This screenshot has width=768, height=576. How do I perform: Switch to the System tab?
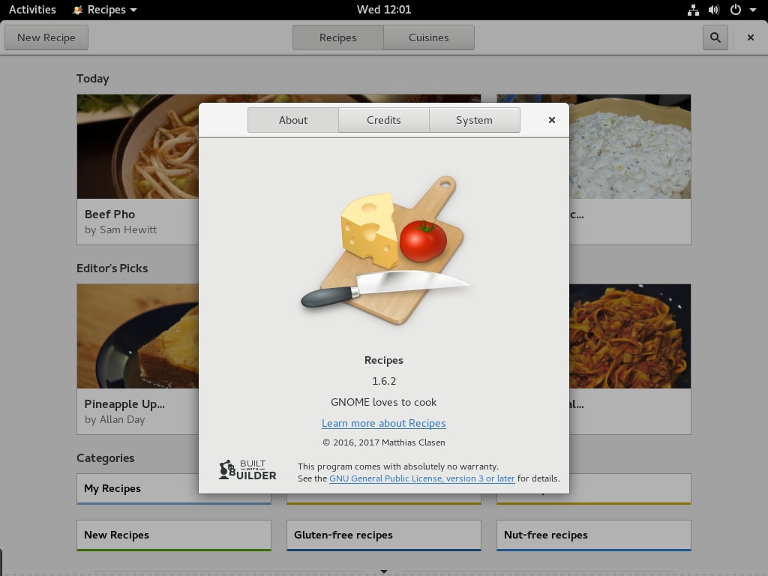[x=474, y=120]
